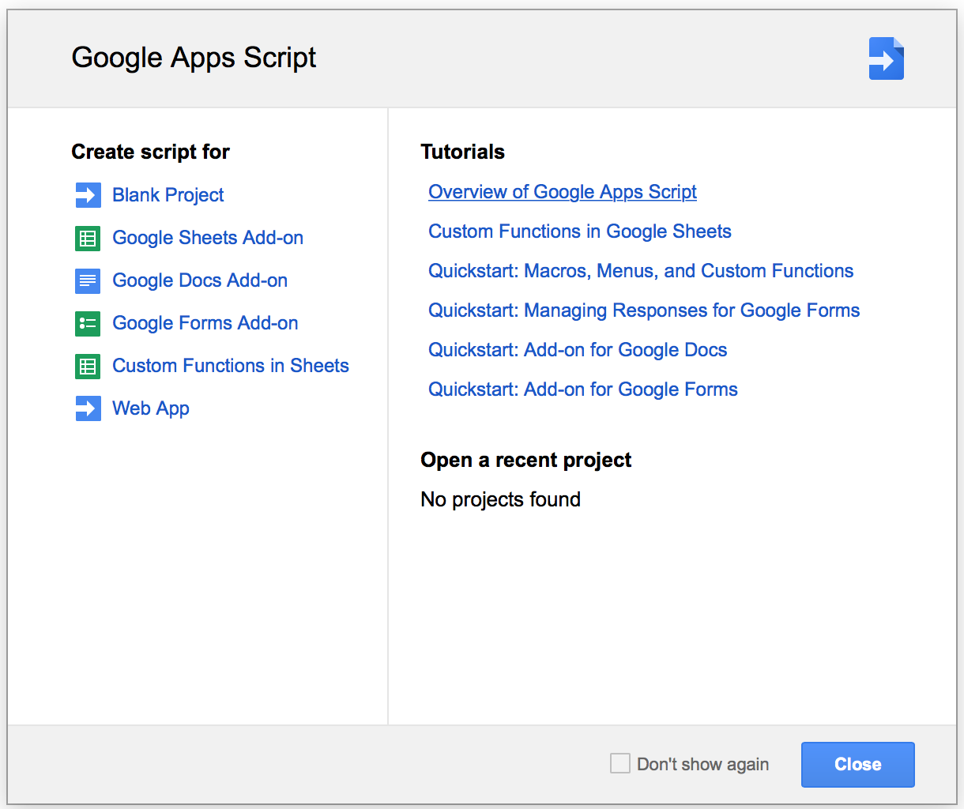Close the Google Apps Script dialog
Viewport: 964px width, 809px height.
[858, 764]
